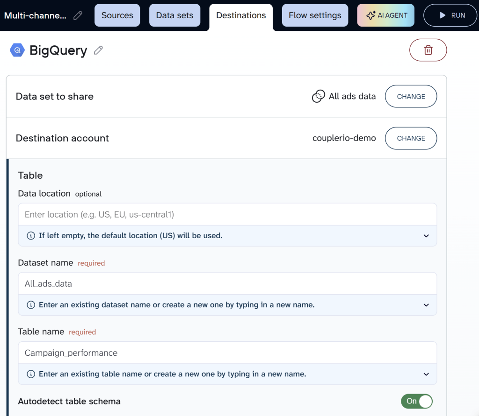This screenshot has width=479, height=416.
Task: Click the pencil icon to rename BigQuery
Action: click(98, 50)
